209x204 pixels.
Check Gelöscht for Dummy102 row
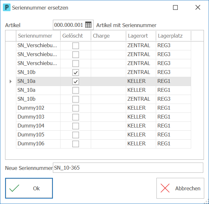click(x=76, y=108)
